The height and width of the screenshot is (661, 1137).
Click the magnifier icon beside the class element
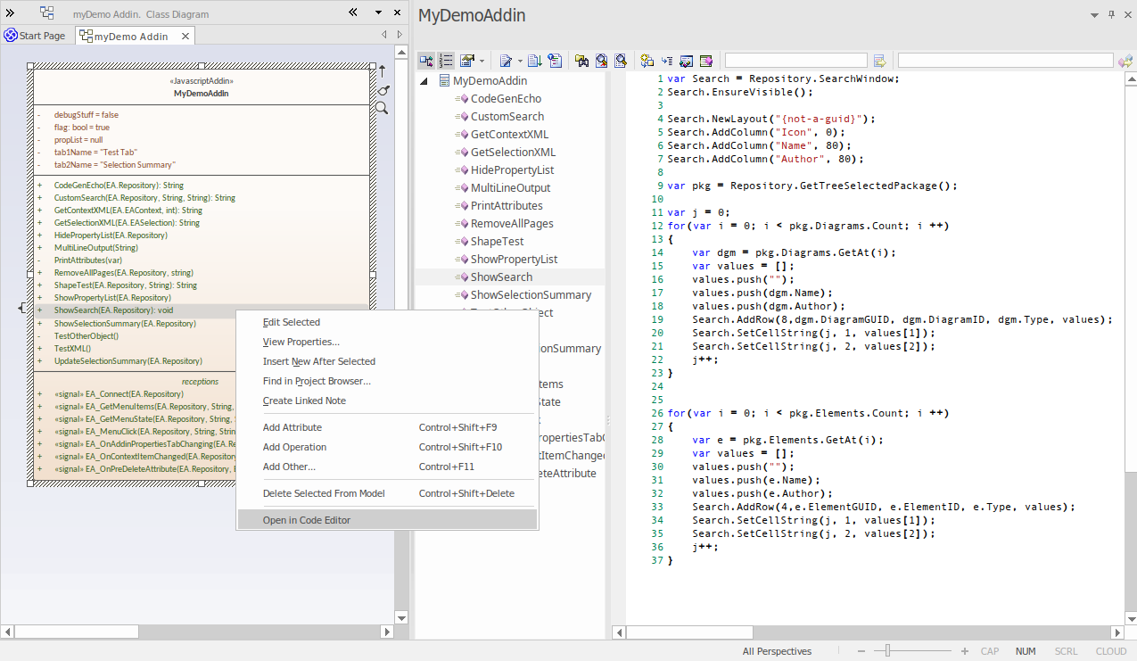point(382,108)
